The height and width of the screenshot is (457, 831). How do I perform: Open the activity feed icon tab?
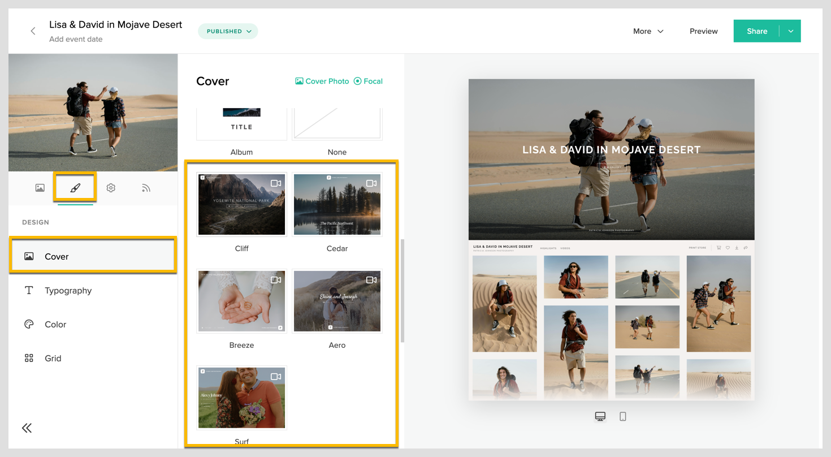(x=146, y=188)
